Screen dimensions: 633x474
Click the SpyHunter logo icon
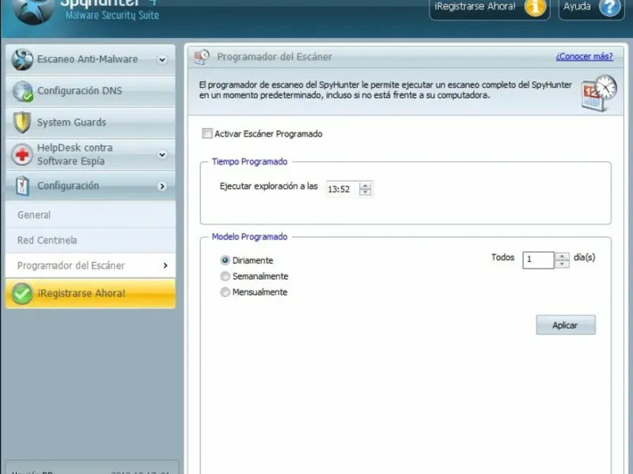coord(33,10)
